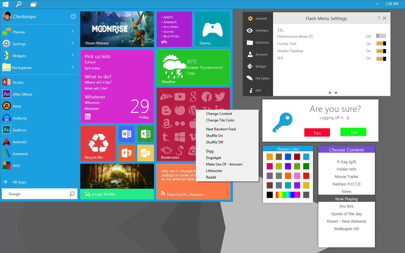Click the power icon next to Chezburgur
405x253 pixels.
coord(73,16)
